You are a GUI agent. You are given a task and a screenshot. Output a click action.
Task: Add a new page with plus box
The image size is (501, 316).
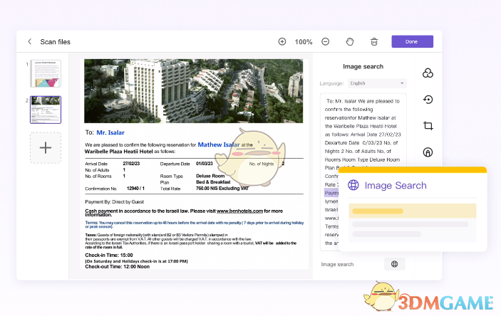pos(46,147)
